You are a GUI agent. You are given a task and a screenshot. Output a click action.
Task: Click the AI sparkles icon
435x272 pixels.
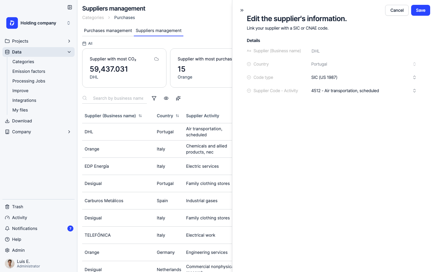pos(178,98)
